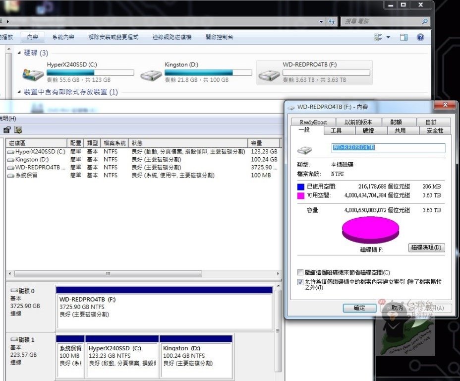The width and height of the screenshot is (460, 381).
Task: Select the 一般 tab in properties
Action: pos(307,130)
